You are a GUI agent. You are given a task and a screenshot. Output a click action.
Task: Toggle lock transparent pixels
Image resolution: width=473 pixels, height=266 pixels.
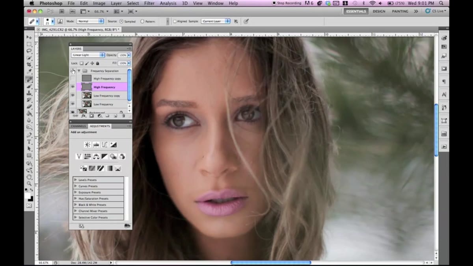point(82,63)
